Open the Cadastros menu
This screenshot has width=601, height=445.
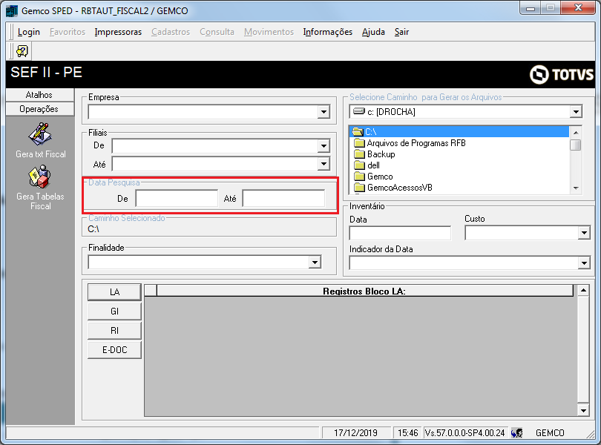[171, 32]
